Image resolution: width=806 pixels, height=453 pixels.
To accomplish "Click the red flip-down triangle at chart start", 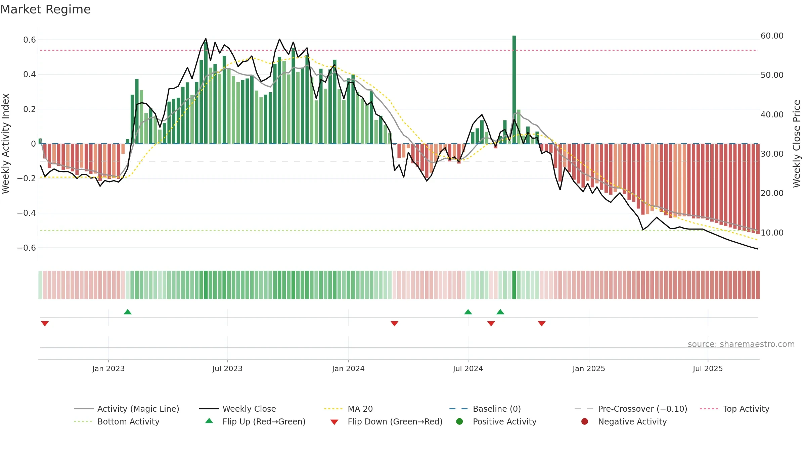I will click(45, 323).
